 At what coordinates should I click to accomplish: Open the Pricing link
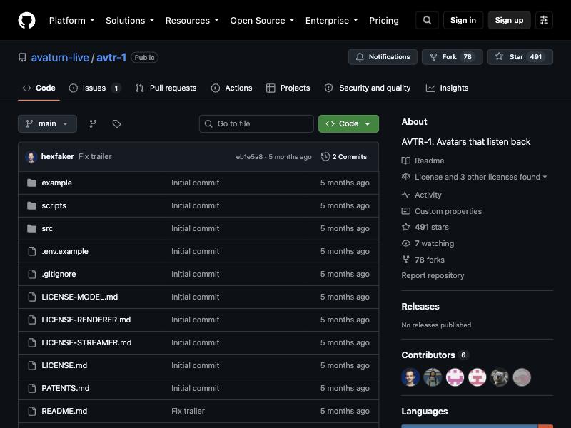[384, 21]
